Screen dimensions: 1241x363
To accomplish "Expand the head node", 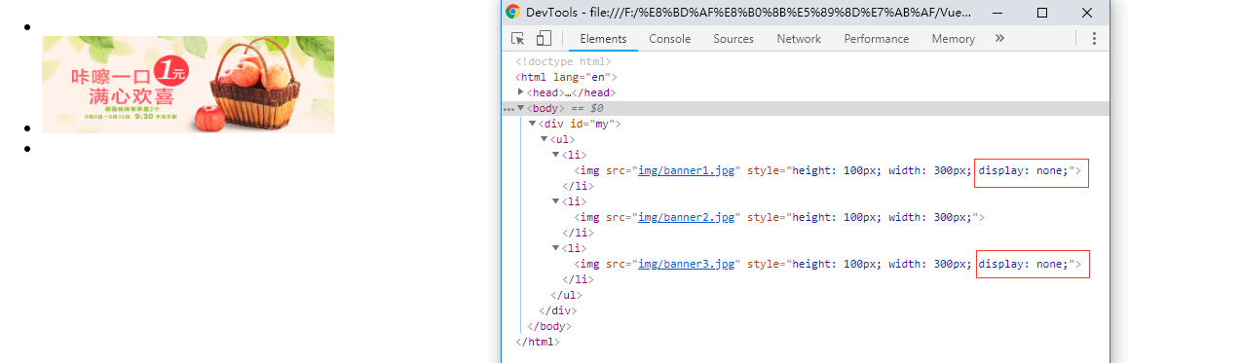I will pyautogui.click(x=521, y=92).
